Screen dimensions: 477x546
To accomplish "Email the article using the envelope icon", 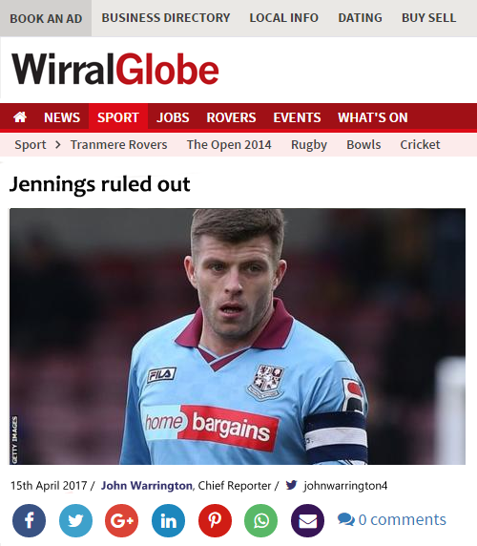I will 307,520.
